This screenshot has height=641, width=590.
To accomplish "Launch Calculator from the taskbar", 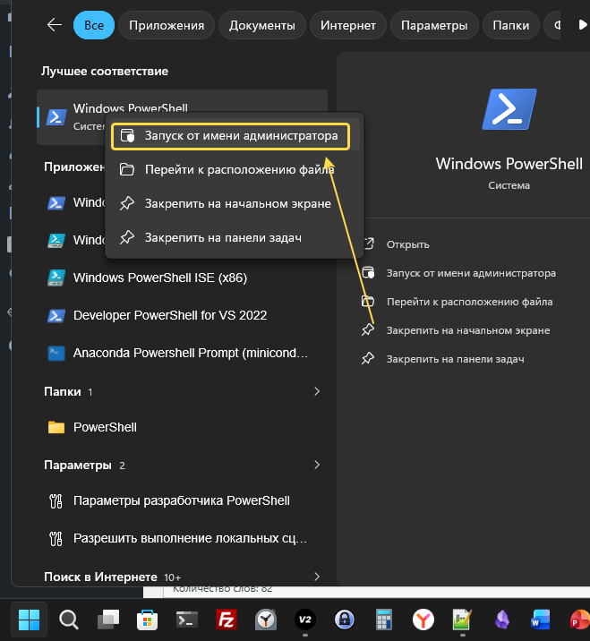I will [x=385, y=619].
